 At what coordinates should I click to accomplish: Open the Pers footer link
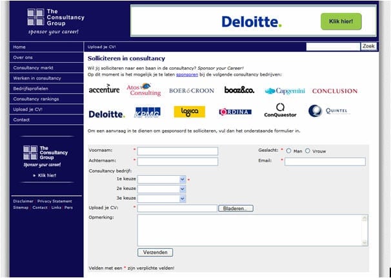click(68, 208)
